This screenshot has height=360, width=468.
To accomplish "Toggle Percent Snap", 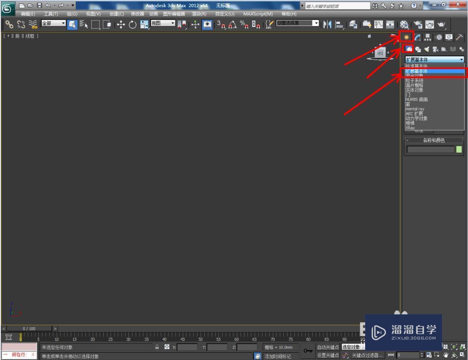I will pos(244,24).
